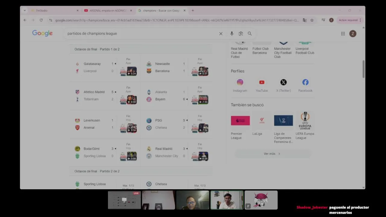This screenshot has height=217, width=386.
Task: Play the Atletico Madrid vs Tottenham highlights
Action: (x=128, y=100)
